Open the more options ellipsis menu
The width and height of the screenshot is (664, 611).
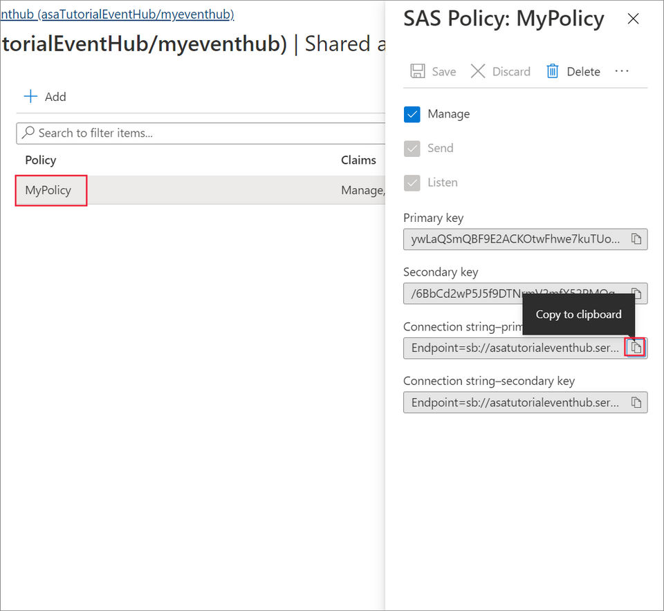pos(621,71)
